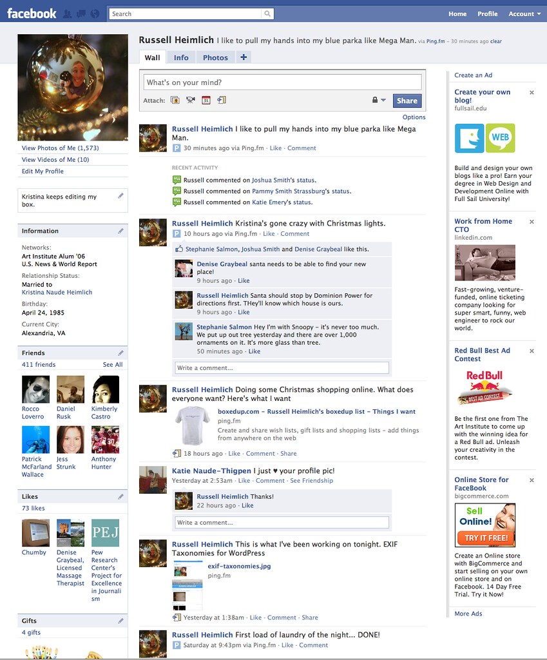547x660 pixels.
Task: Attach an event to the status
Action: coord(206,100)
